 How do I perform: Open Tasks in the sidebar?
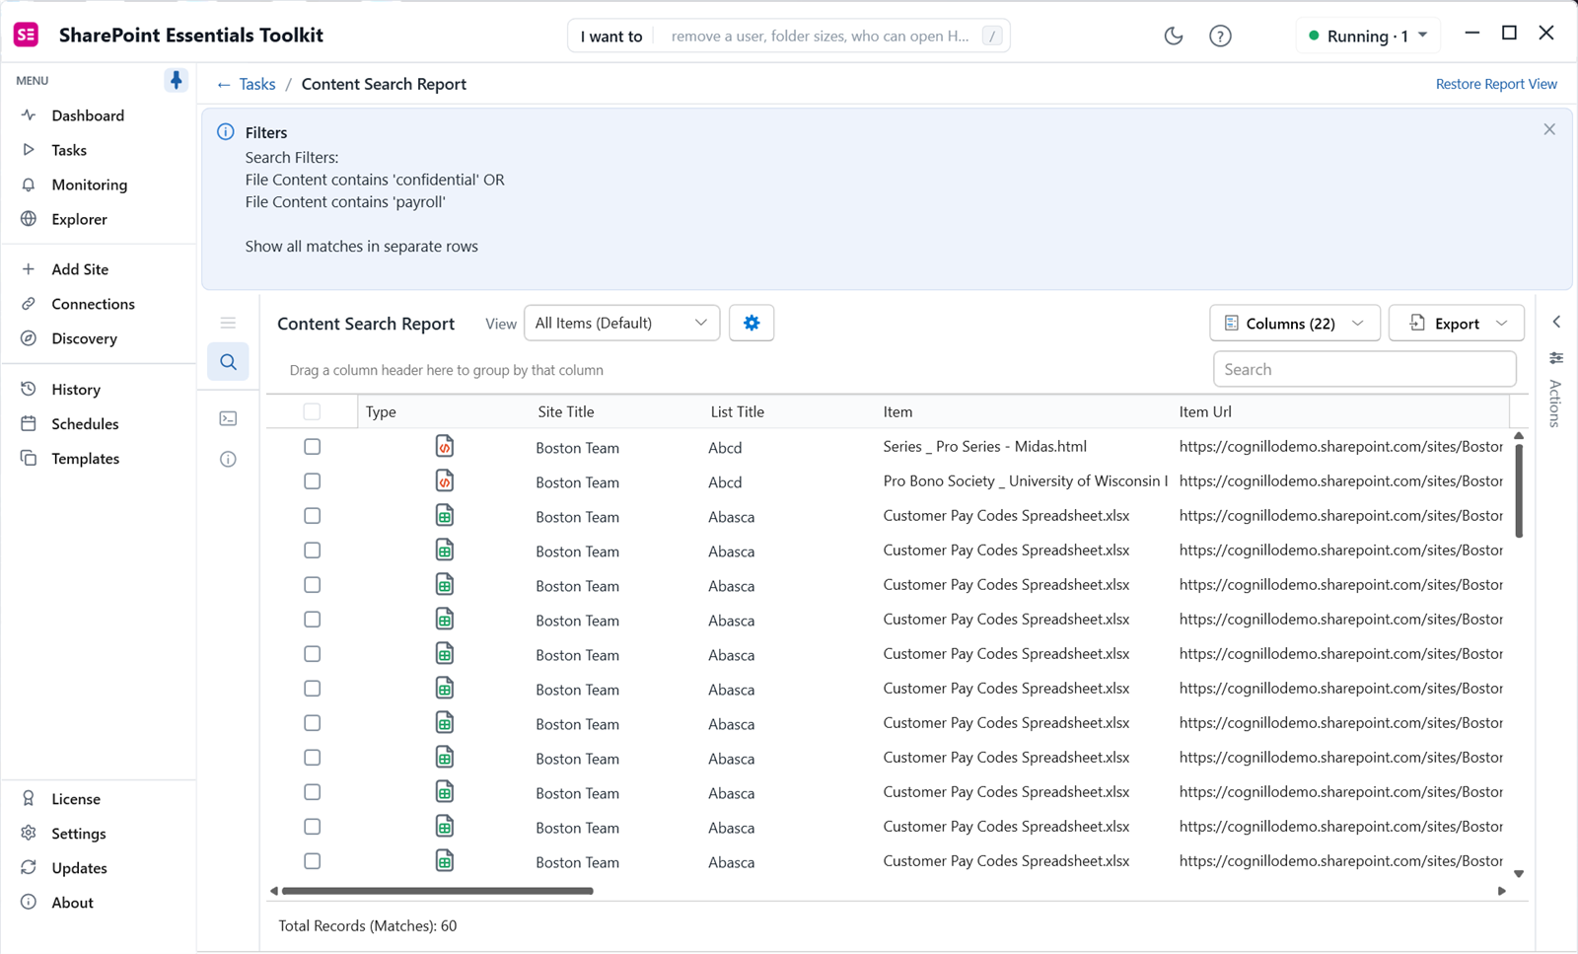(69, 150)
